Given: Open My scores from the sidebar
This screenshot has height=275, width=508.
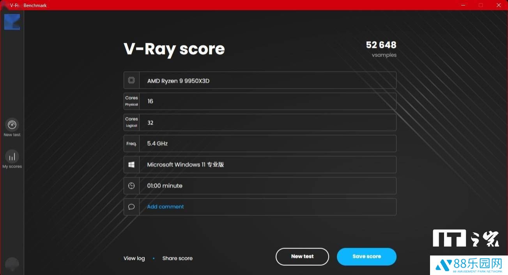Looking at the screenshot, I should click(x=12, y=157).
